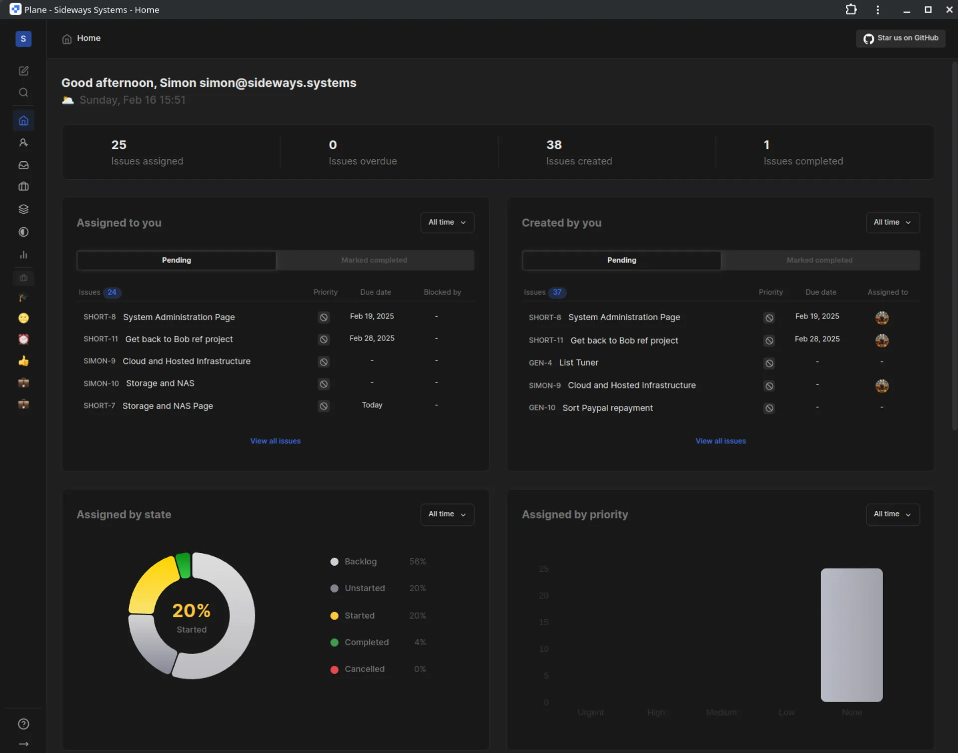Switch Assigned to you to Marked completed
Screen dimensions: 958x753
point(374,260)
